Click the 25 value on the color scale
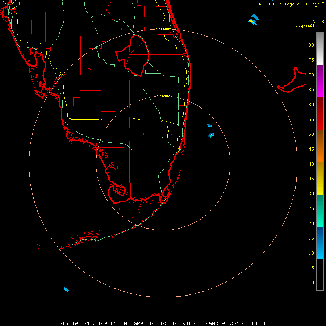Image resolution: width=326 pixels, height=326 pixels. [311, 209]
